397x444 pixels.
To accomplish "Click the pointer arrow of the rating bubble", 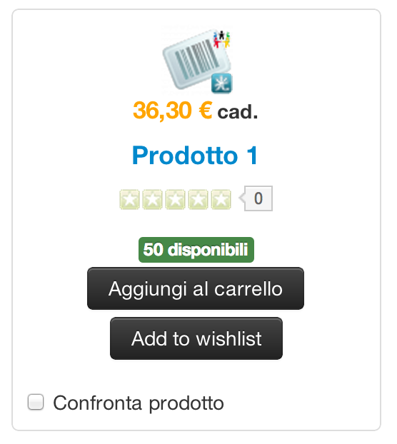I will coord(241,198).
